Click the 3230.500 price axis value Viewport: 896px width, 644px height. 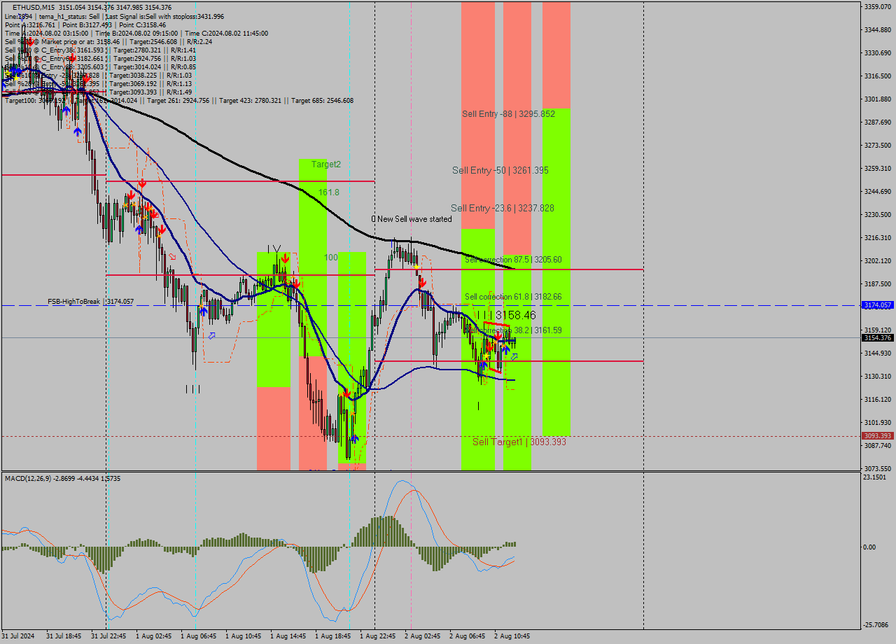878,214
